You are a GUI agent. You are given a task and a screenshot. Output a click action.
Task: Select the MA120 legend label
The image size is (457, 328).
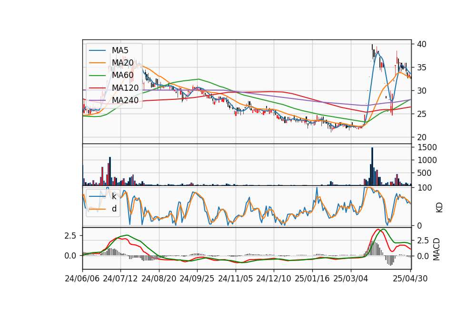[125, 88]
